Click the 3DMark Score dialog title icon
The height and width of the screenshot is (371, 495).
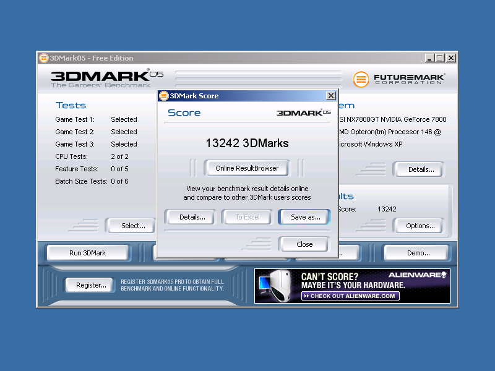[164, 96]
